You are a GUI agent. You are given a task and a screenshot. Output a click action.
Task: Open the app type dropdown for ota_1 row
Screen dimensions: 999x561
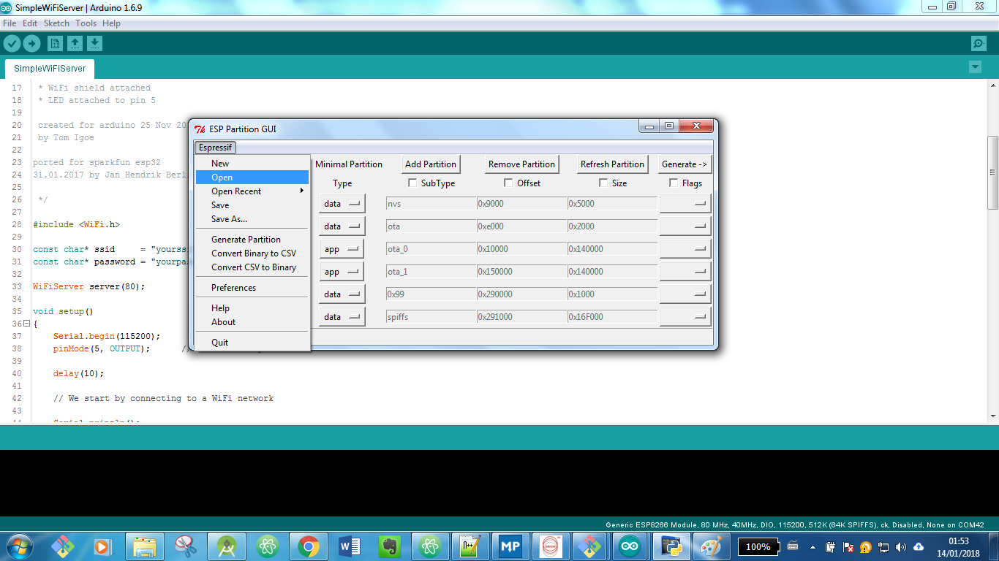[342, 272]
